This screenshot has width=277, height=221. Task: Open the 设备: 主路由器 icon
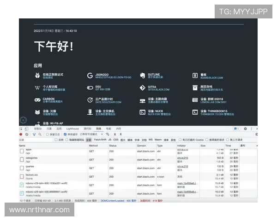[x=142, y=100]
